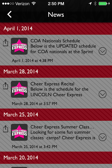The image size is (112, 168).
Task: Share the Cheer Express Summer Class post
Action: coord(6,129)
